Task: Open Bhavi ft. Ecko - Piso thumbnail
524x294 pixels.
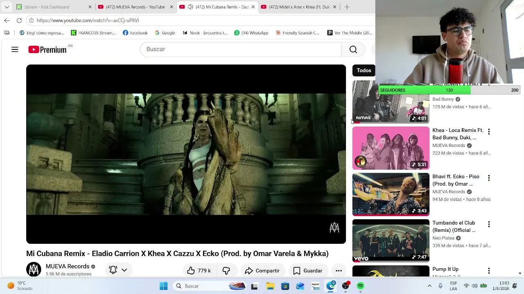Action: (x=391, y=194)
